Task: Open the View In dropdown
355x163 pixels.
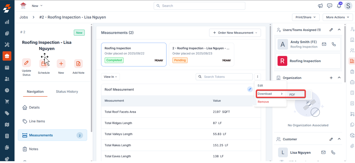Action: point(111,77)
